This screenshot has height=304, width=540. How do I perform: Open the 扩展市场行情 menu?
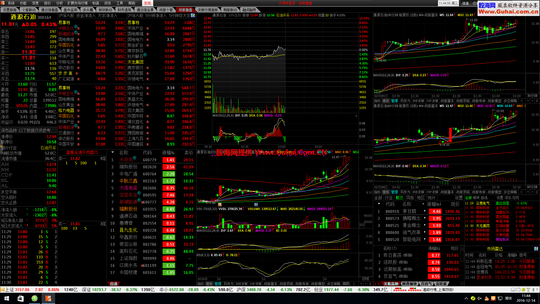[77, 3]
